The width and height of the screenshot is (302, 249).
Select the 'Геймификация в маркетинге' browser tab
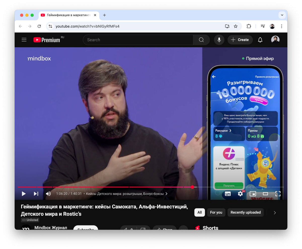pyautogui.click(x=69, y=15)
